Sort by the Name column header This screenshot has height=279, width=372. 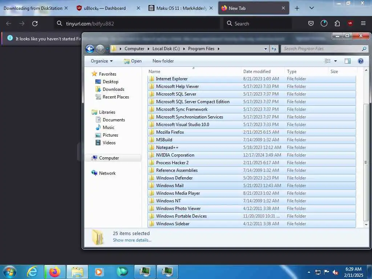[x=194, y=72]
